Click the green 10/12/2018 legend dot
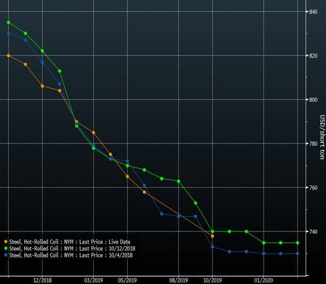Screen dimensions: 326x284 [5, 248]
